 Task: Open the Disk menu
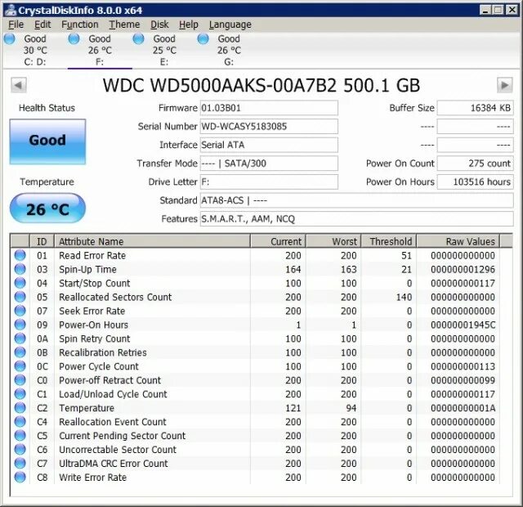tap(159, 25)
